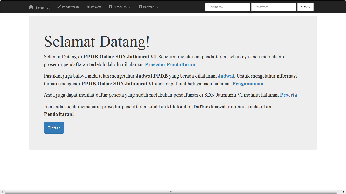Click the question mark icon for Bantuan
Viewport: 346px width, 194px height.
pyautogui.click(x=140, y=7)
